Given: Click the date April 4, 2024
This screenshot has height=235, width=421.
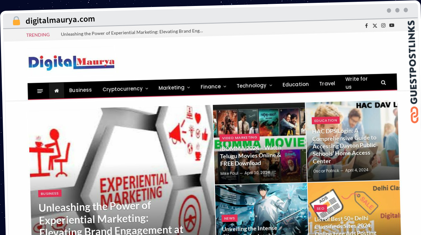Looking at the screenshot, I should tap(356, 170).
